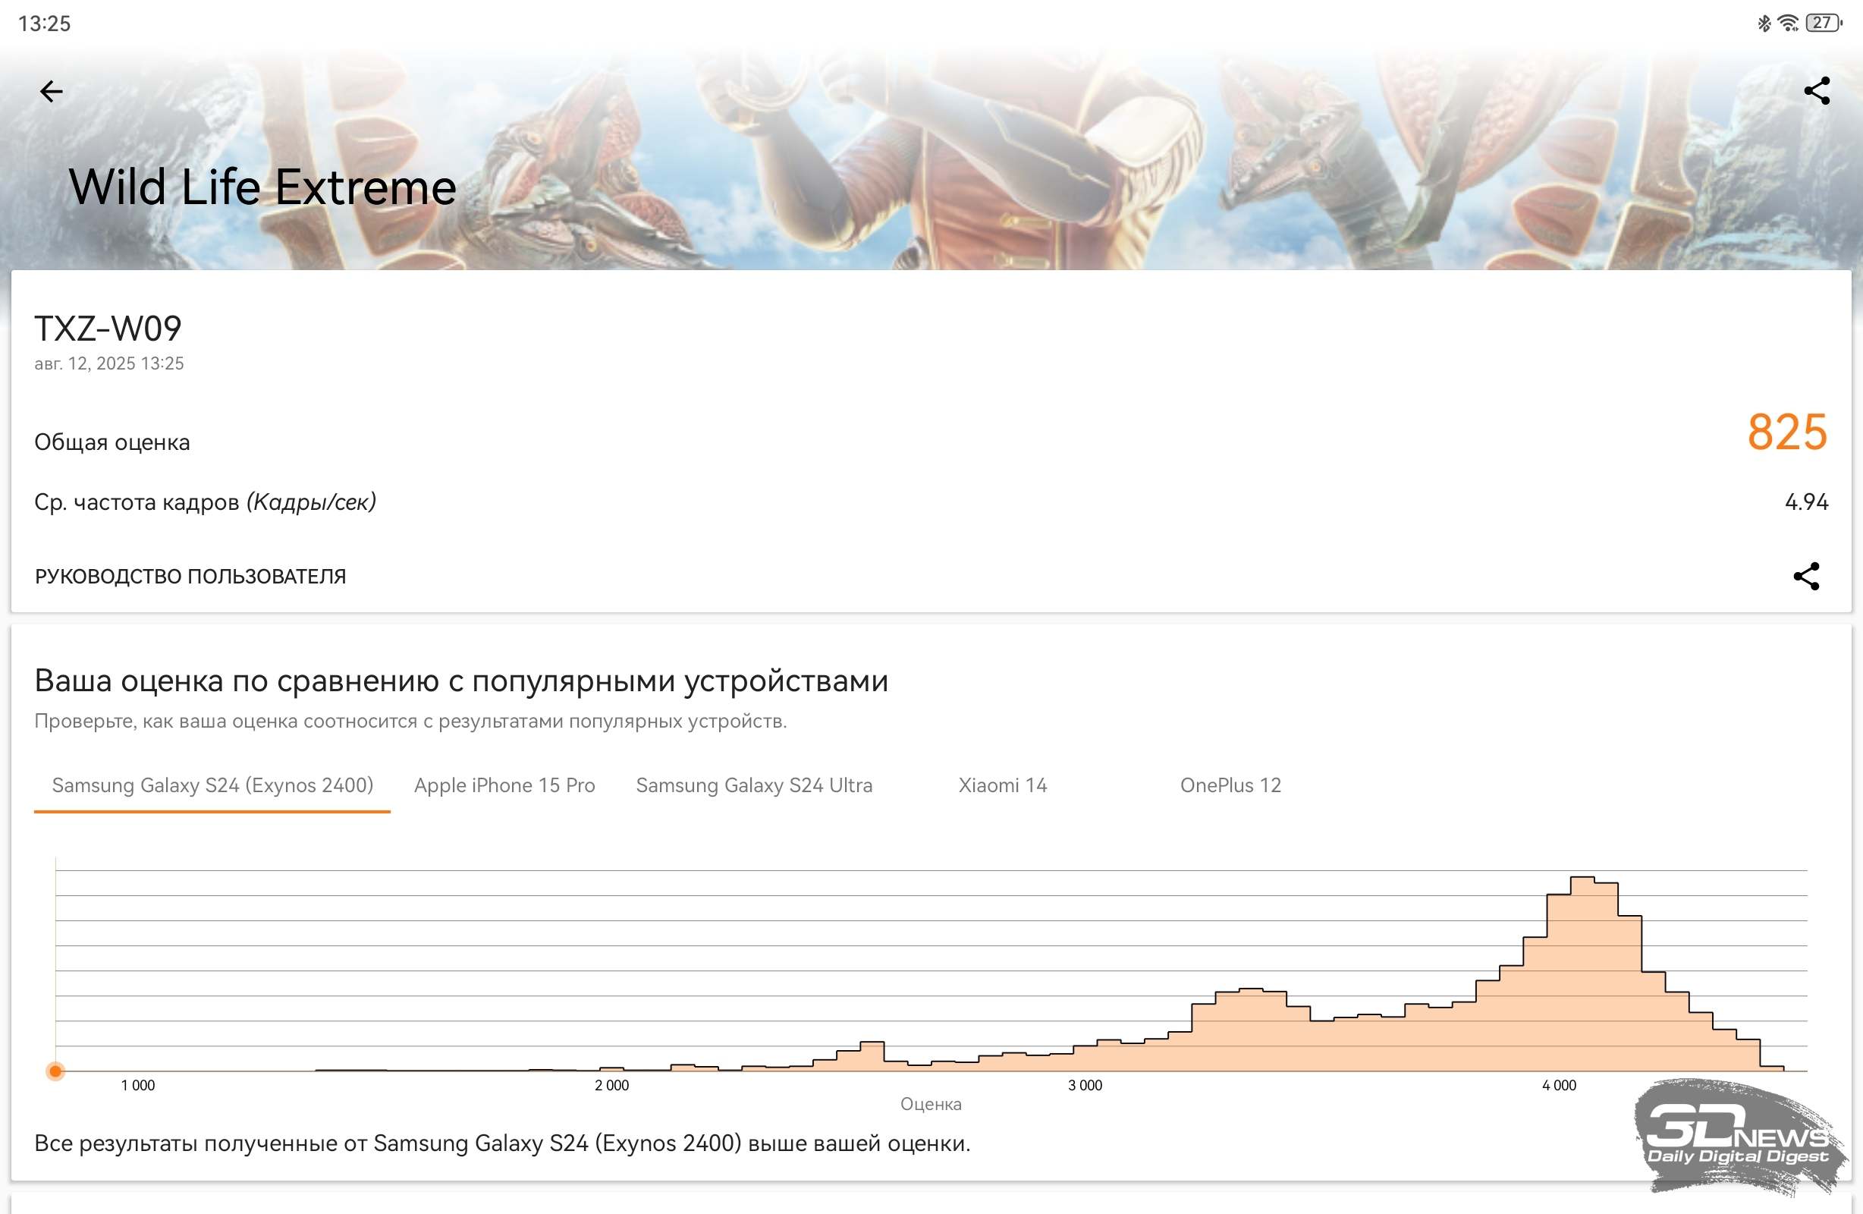This screenshot has width=1863, height=1214.
Task: Share result via header share icon
Action: (1816, 91)
